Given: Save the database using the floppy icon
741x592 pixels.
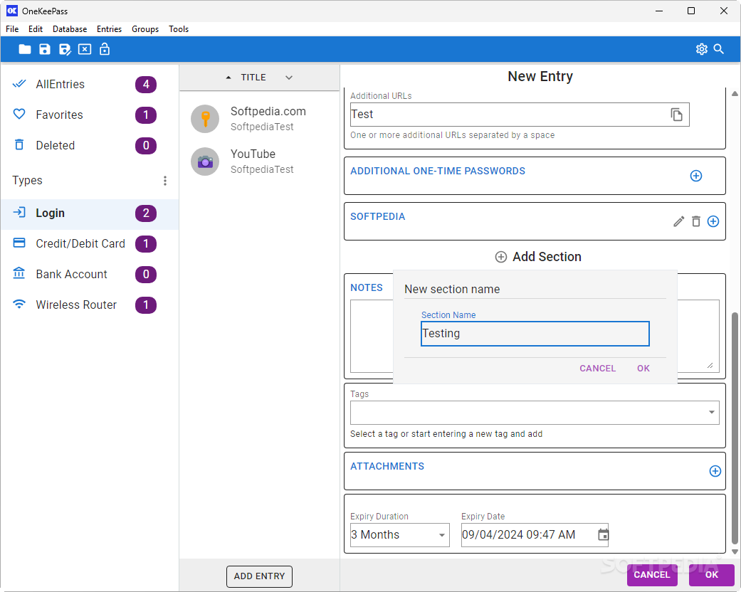Looking at the screenshot, I should click(44, 49).
